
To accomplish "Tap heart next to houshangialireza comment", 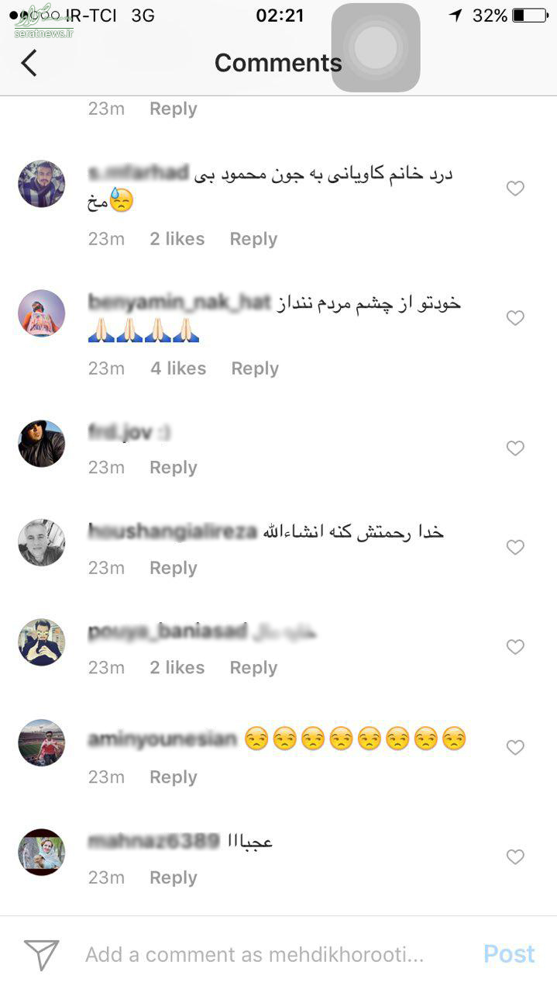I will click(515, 548).
